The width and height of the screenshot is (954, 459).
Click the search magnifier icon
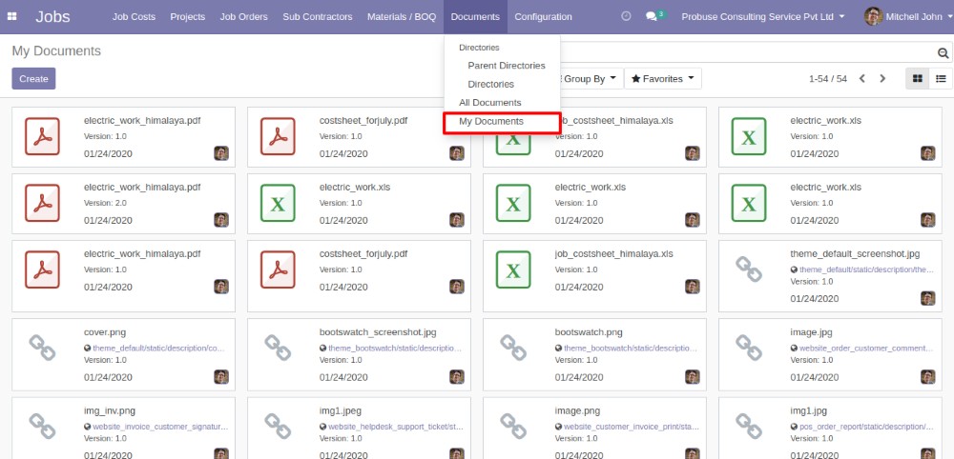point(943,54)
